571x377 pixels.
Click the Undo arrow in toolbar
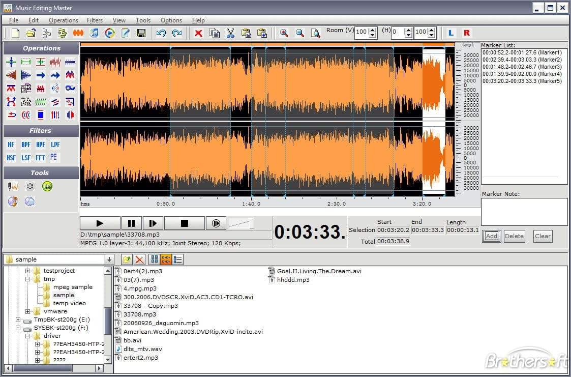pyautogui.click(x=161, y=33)
